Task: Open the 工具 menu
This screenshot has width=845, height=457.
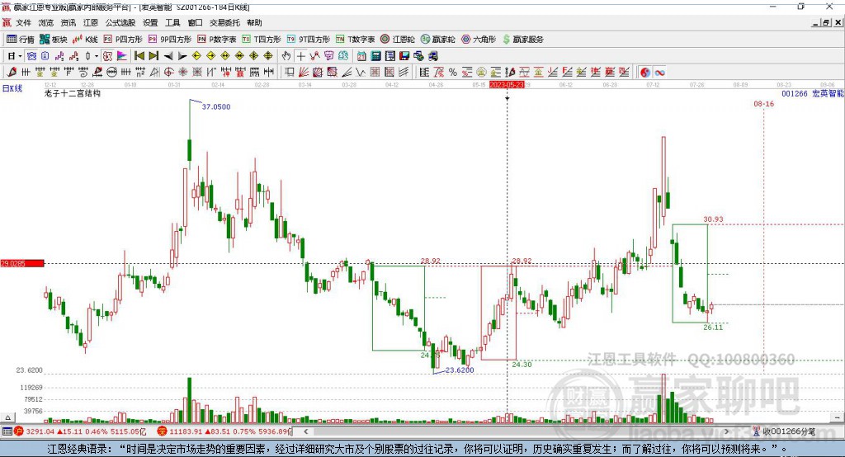Action: 172,22
